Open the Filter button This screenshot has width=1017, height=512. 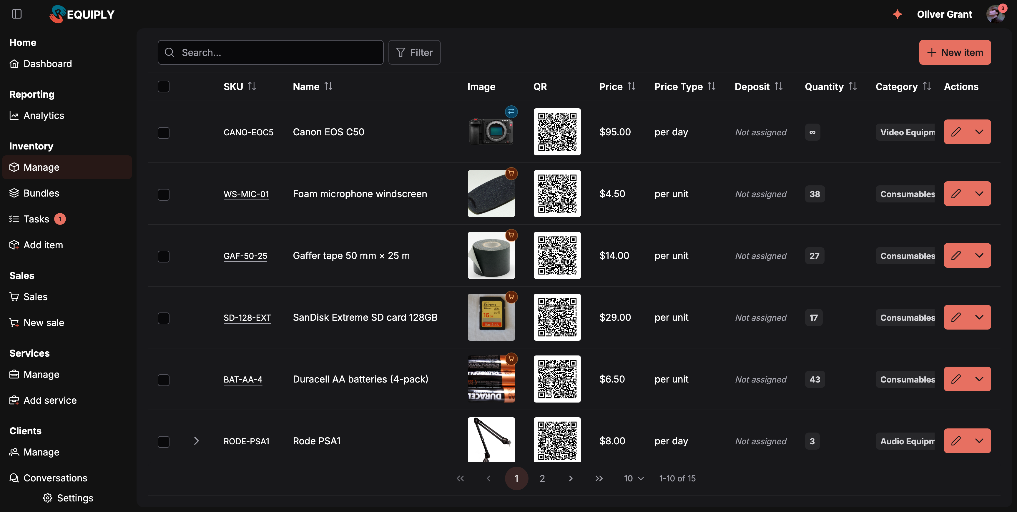click(x=414, y=52)
